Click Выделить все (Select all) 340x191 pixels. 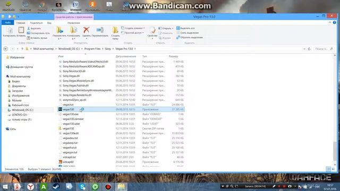[x=185, y=28]
